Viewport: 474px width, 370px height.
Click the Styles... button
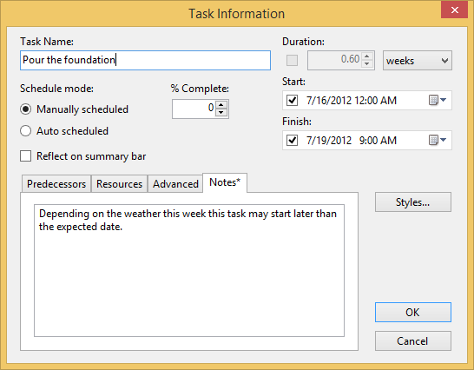click(413, 202)
